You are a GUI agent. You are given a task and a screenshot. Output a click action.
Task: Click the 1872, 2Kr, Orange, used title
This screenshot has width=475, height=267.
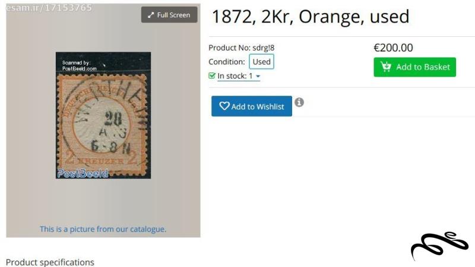point(311,17)
